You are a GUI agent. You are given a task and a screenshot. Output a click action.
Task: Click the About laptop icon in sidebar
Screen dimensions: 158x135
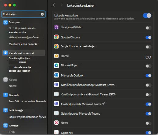point(5,80)
